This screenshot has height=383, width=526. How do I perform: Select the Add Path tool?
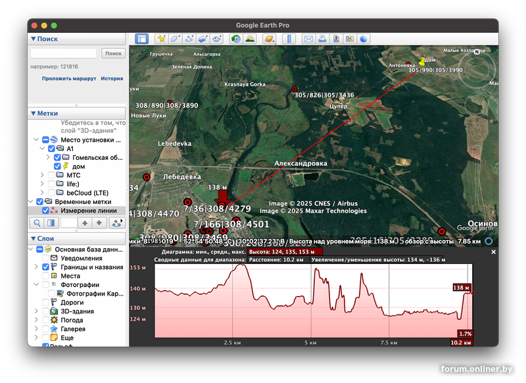click(189, 39)
